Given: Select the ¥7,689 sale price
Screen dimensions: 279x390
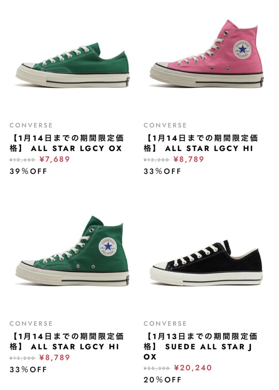Looking at the screenshot, I should coord(55,159).
